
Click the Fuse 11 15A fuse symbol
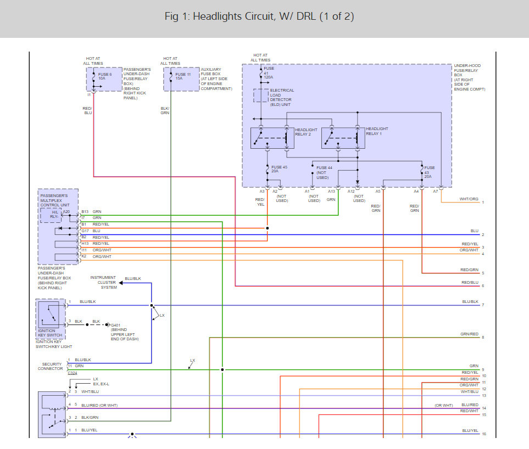[x=171, y=76]
